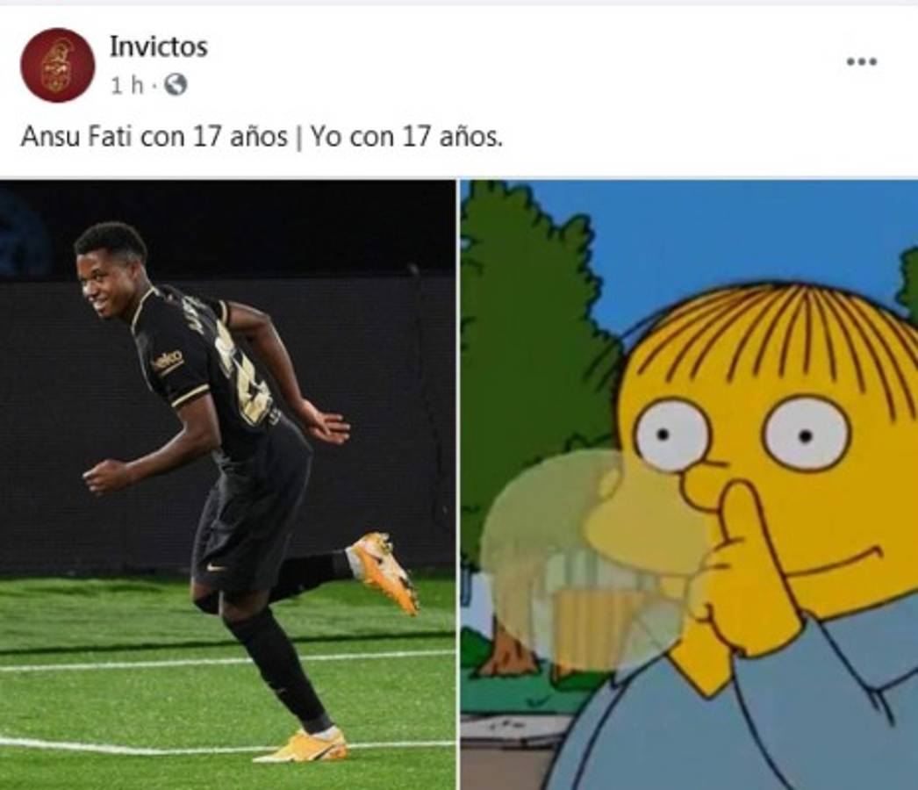The width and height of the screenshot is (918, 790).
Task: Click the globe public-audience icon
Action: click(x=175, y=85)
